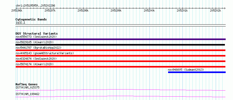This screenshot has height=100, width=233.
Task: Click the 205201k ruler position
Action: tap(182, 10)
